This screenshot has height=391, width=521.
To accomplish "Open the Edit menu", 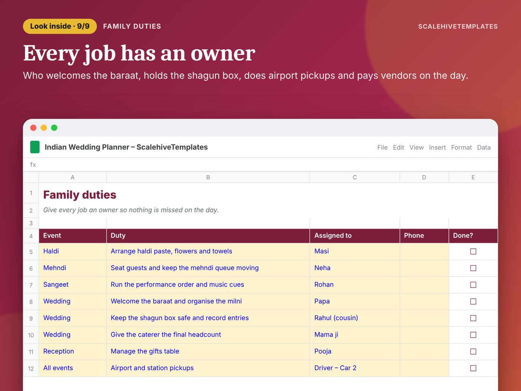I will click(x=398, y=147).
